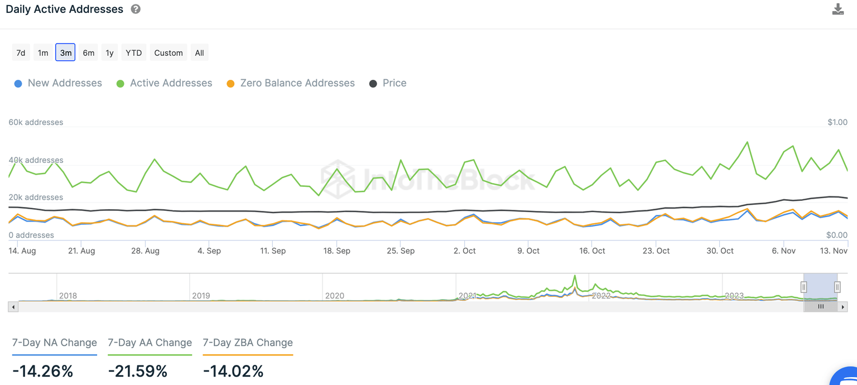Image resolution: width=857 pixels, height=385 pixels.
Task: Select the 6m time range
Action: click(88, 53)
